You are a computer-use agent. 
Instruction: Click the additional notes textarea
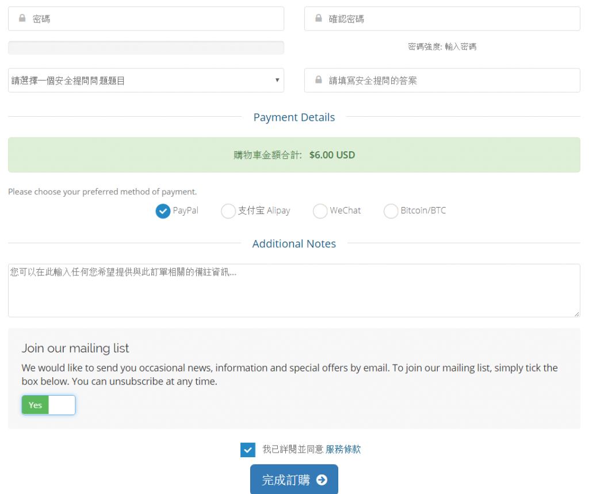294,290
